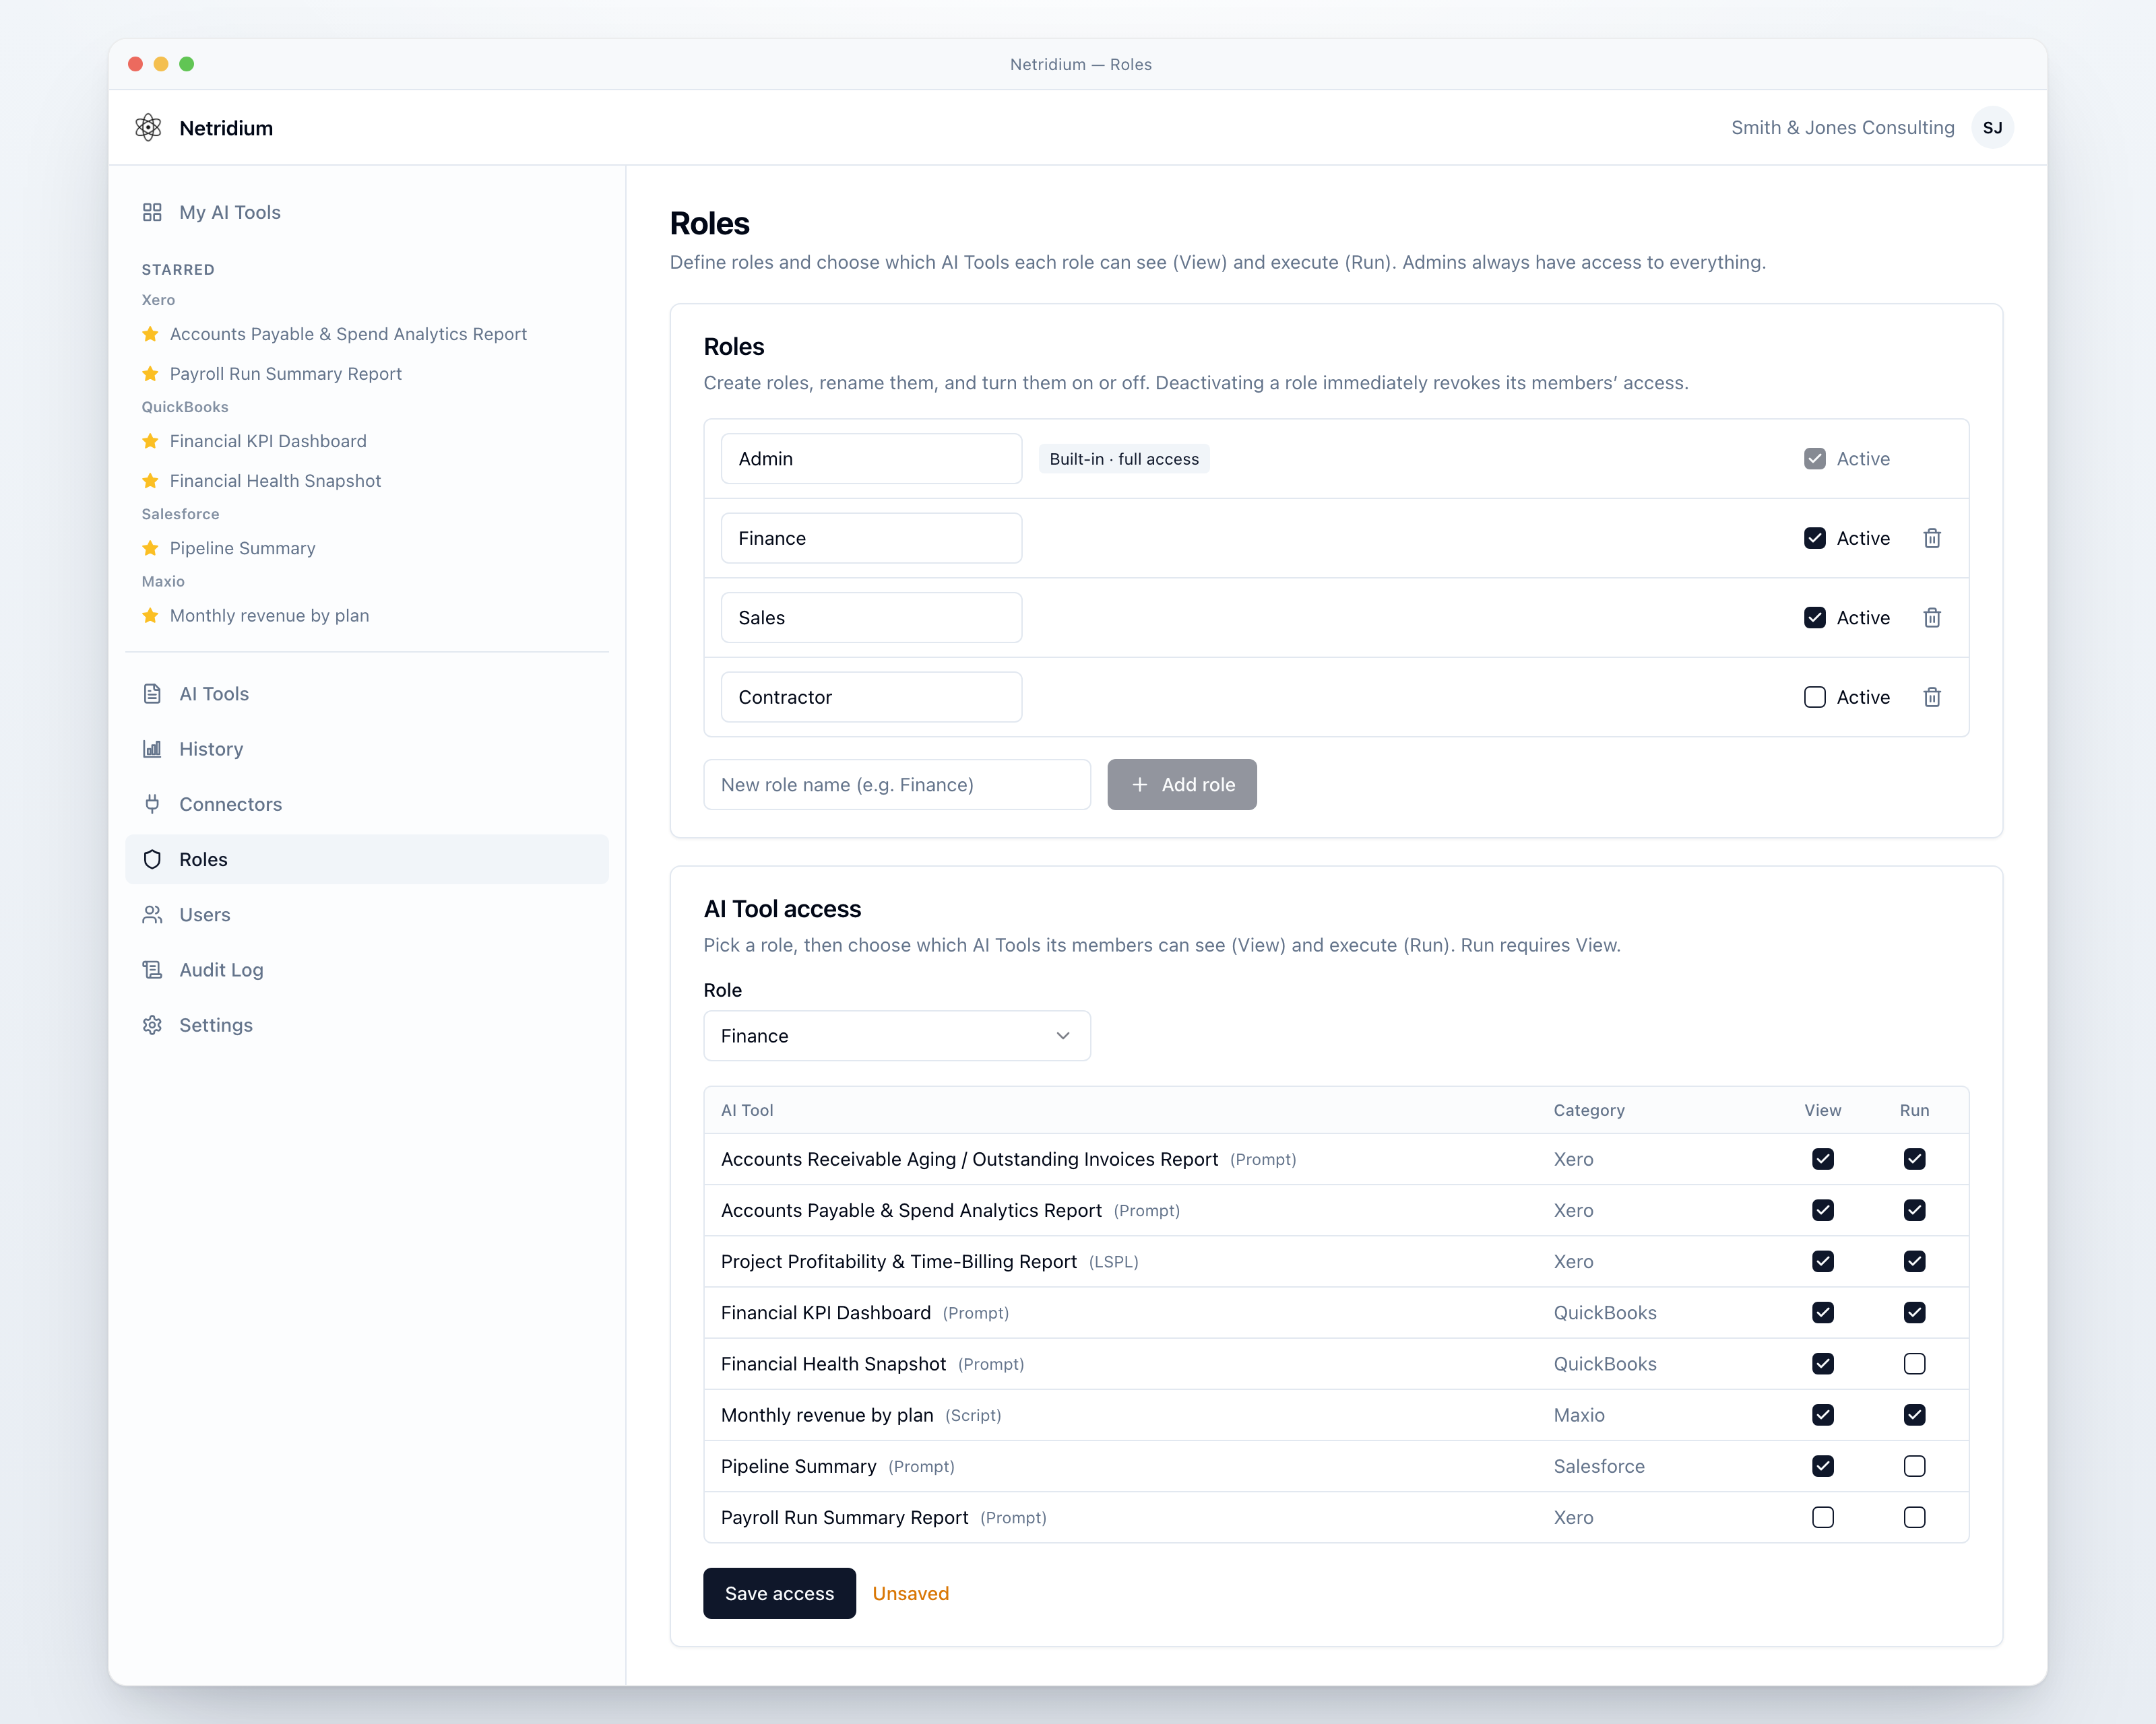Viewport: 2156px width, 1724px height.
Task: Click the Contractor role name field
Action: [x=871, y=698]
